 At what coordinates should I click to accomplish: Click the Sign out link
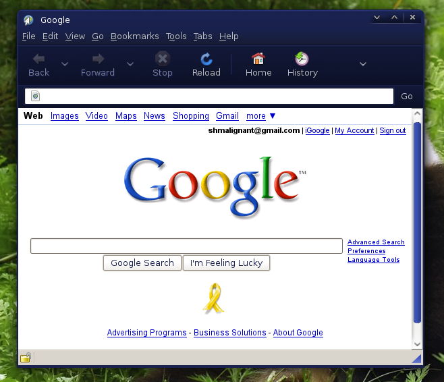pyautogui.click(x=393, y=130)
